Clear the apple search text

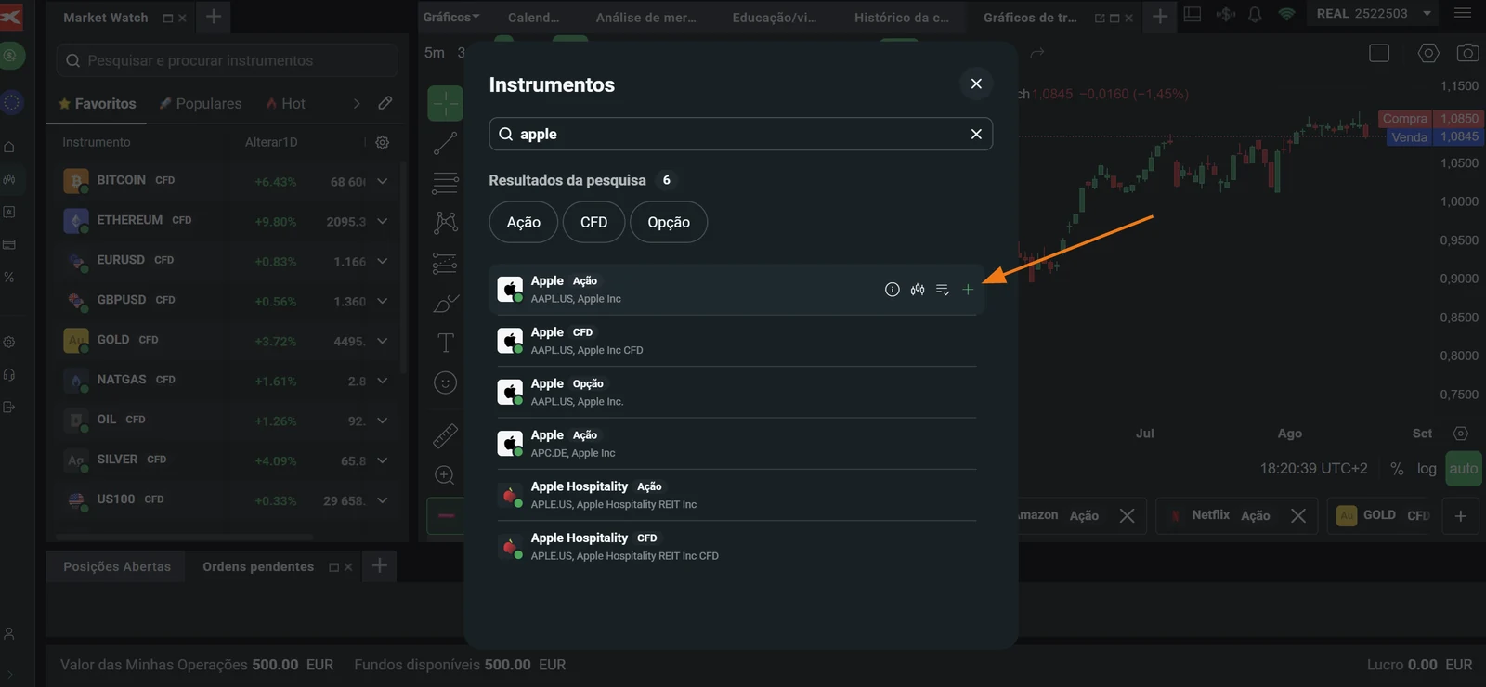pyautogui.click(x=976, y=134)
